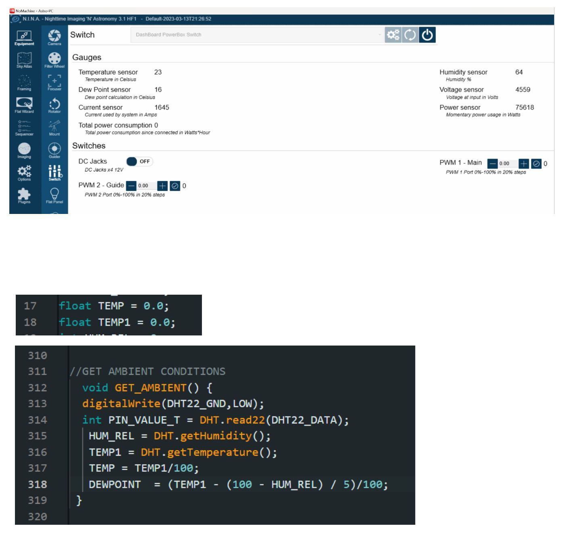The height and width of the screenshot is (551, 567).
Task: Select the Camera equipment tab
Action: coord(55,38)
